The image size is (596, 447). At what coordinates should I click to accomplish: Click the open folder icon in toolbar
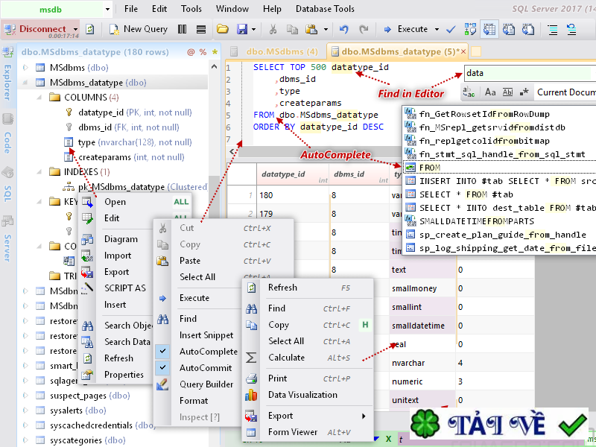(x=222, y=29)
